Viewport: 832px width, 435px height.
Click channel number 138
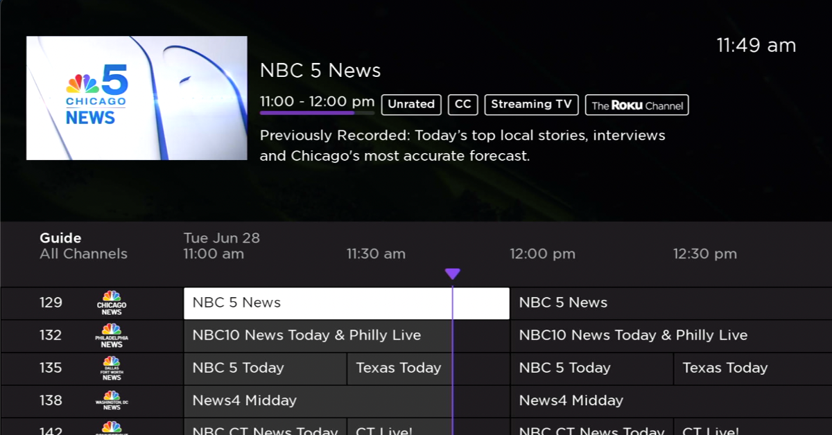click(x=51, y=400)
